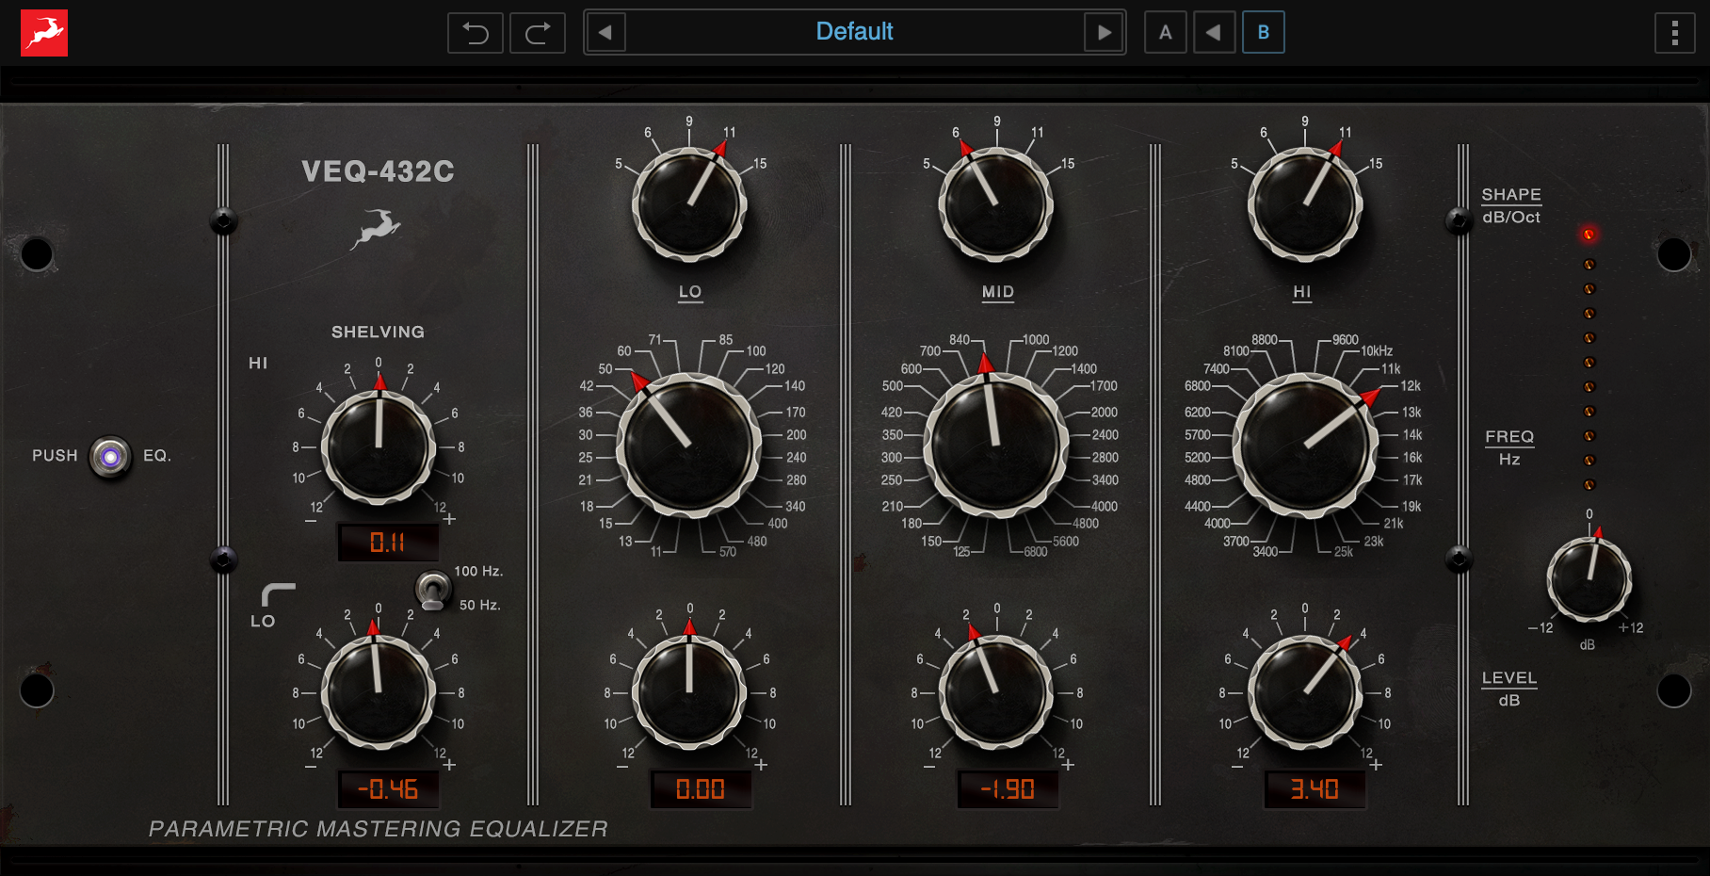Click the low shelf curve icon
Image resolution: width=1710 pixels, height=876 pixels.
[x=278, y=594]
